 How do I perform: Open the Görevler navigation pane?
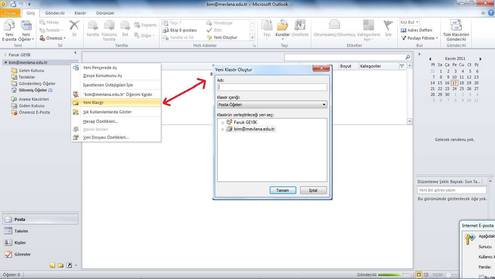(40, 254)
